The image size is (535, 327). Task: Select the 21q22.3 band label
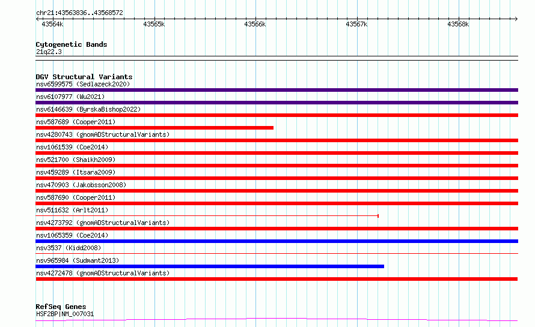coord(49,52)
